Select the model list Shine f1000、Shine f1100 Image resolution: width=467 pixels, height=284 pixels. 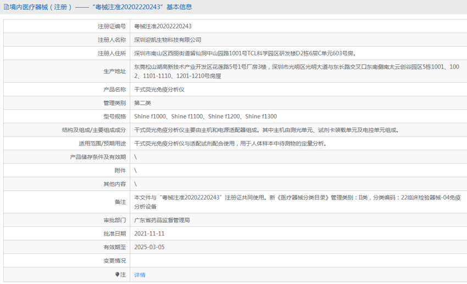pos(205,116)
